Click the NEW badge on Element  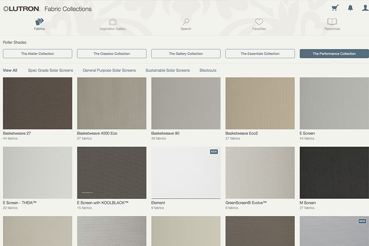point(214,152)
